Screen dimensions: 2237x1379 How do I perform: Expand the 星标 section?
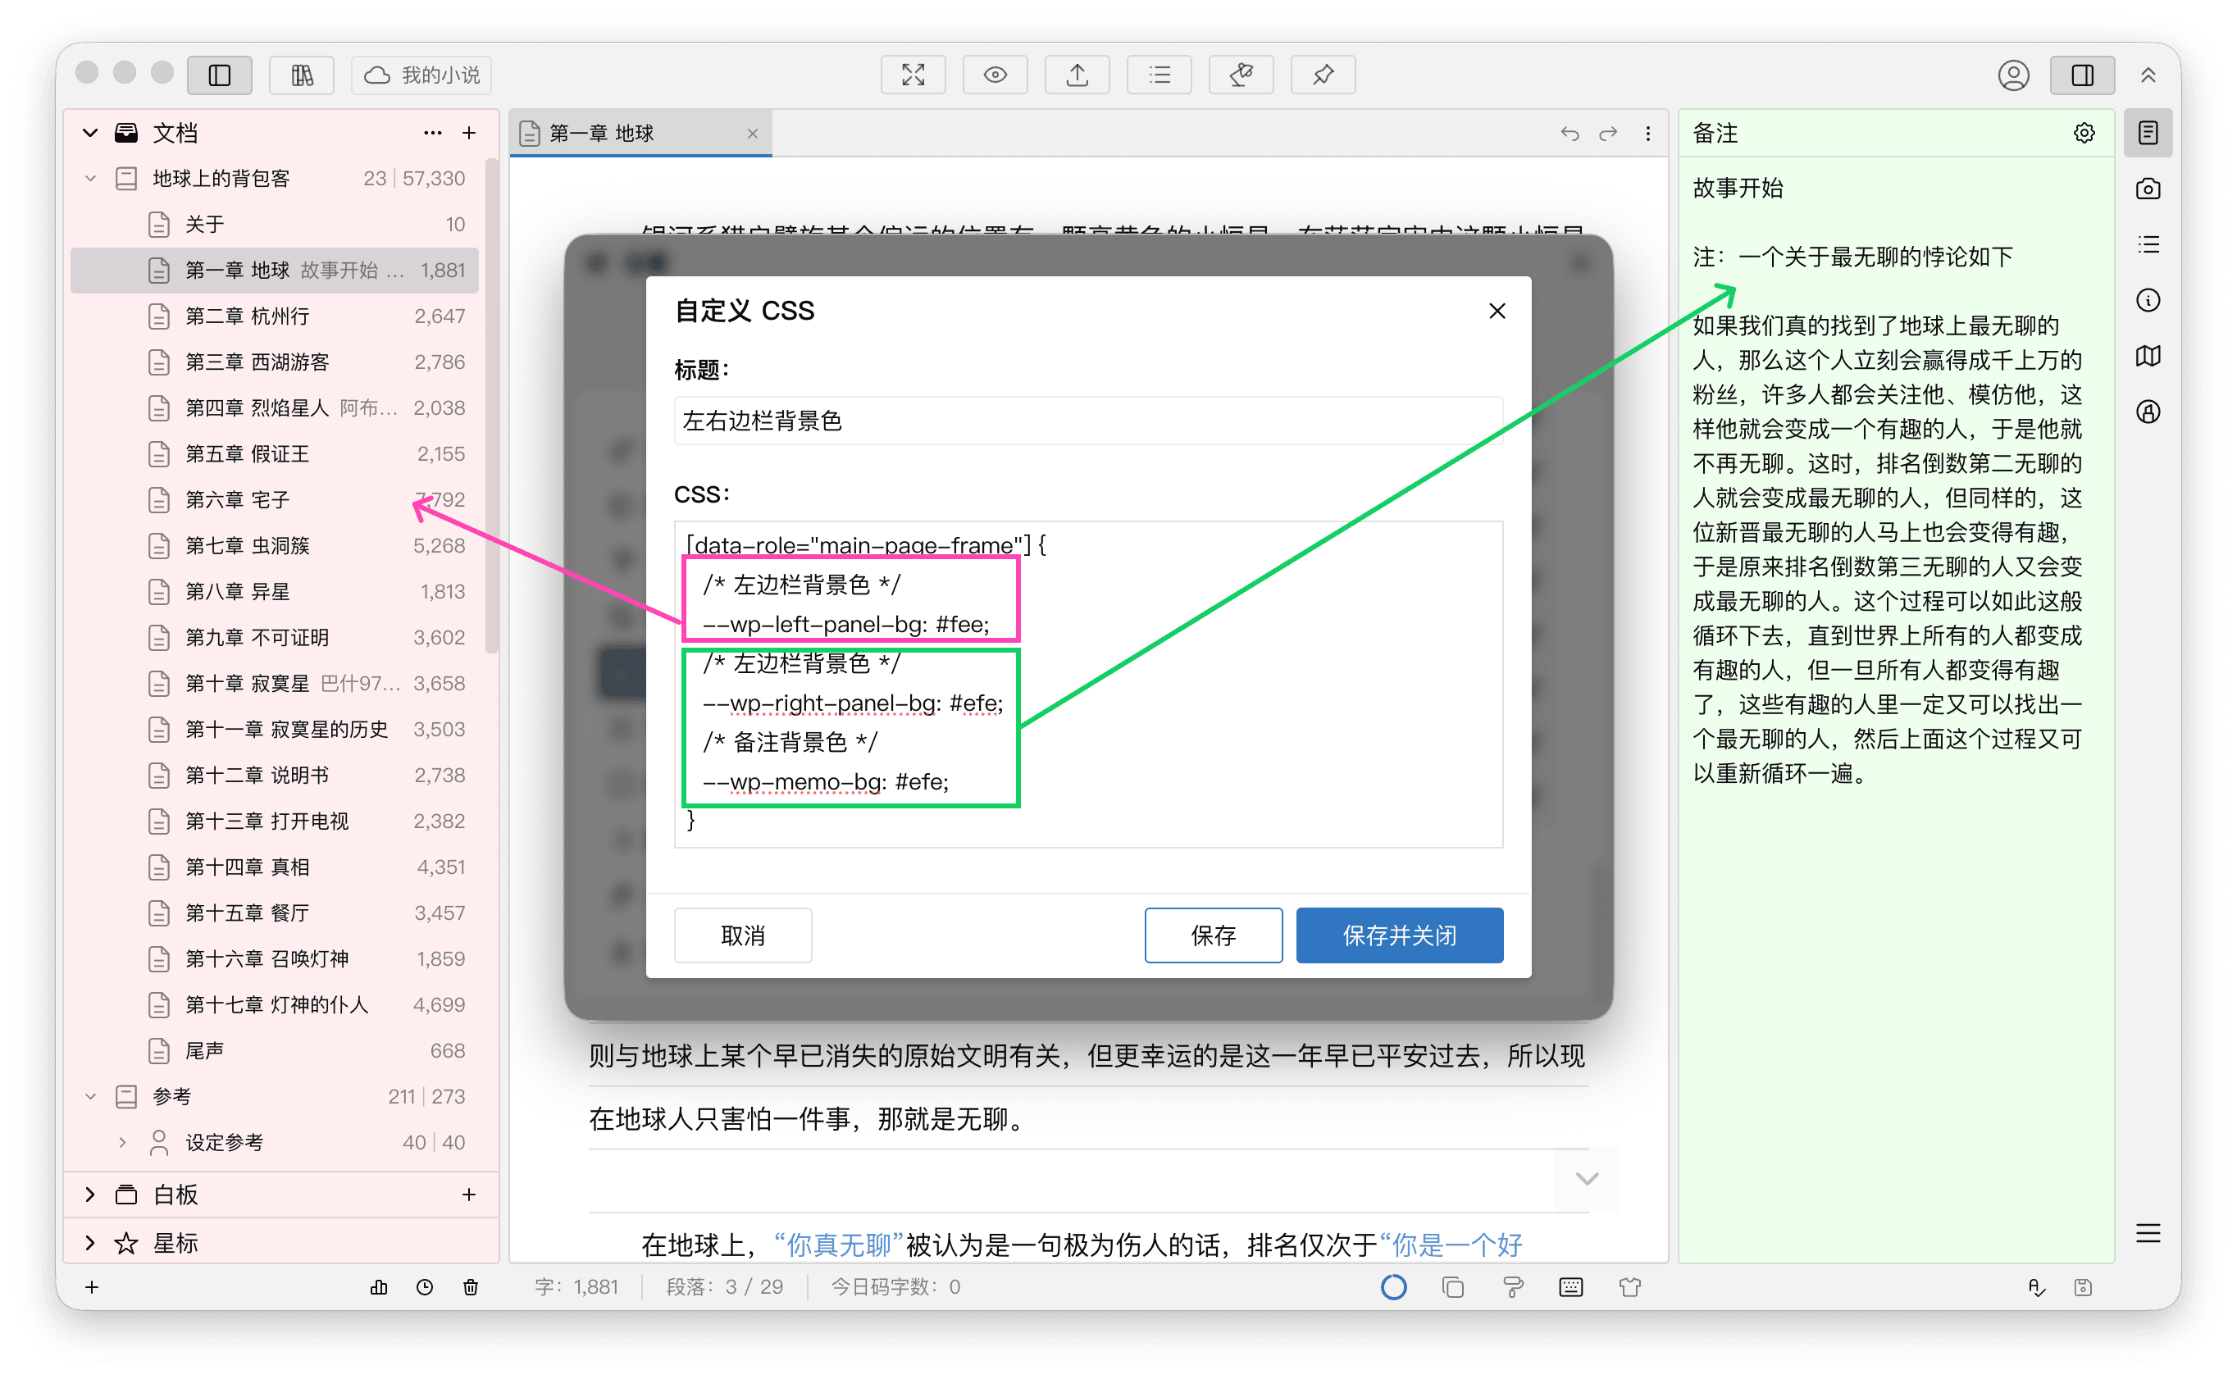coord(90,1242)
